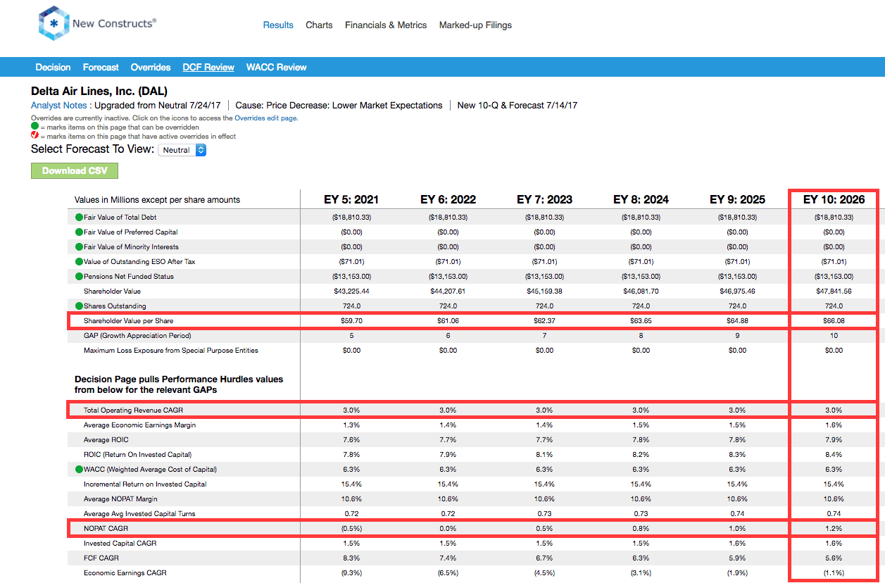Click green override dot beside WACC row
The image size is (885, 583).
click(x=79, y=469)
